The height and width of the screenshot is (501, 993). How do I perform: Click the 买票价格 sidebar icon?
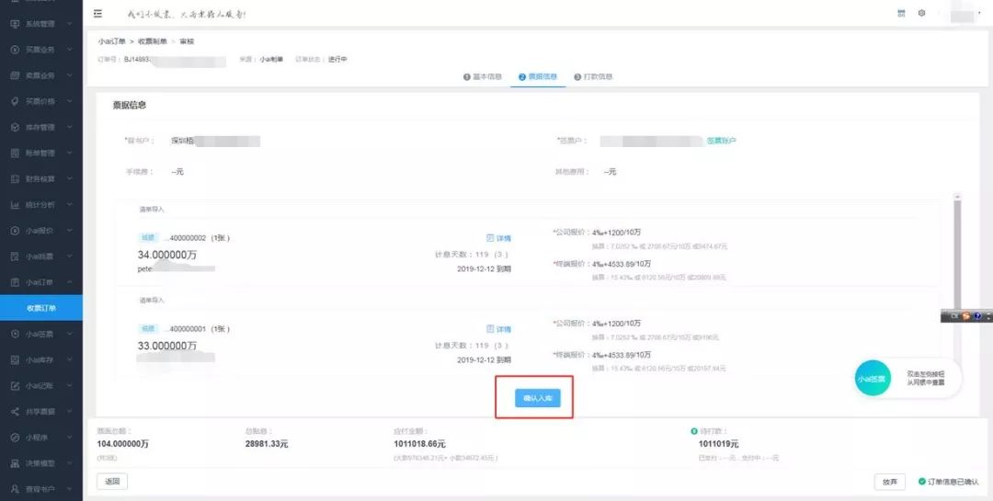pyautogui.click(x=16, y=101)
